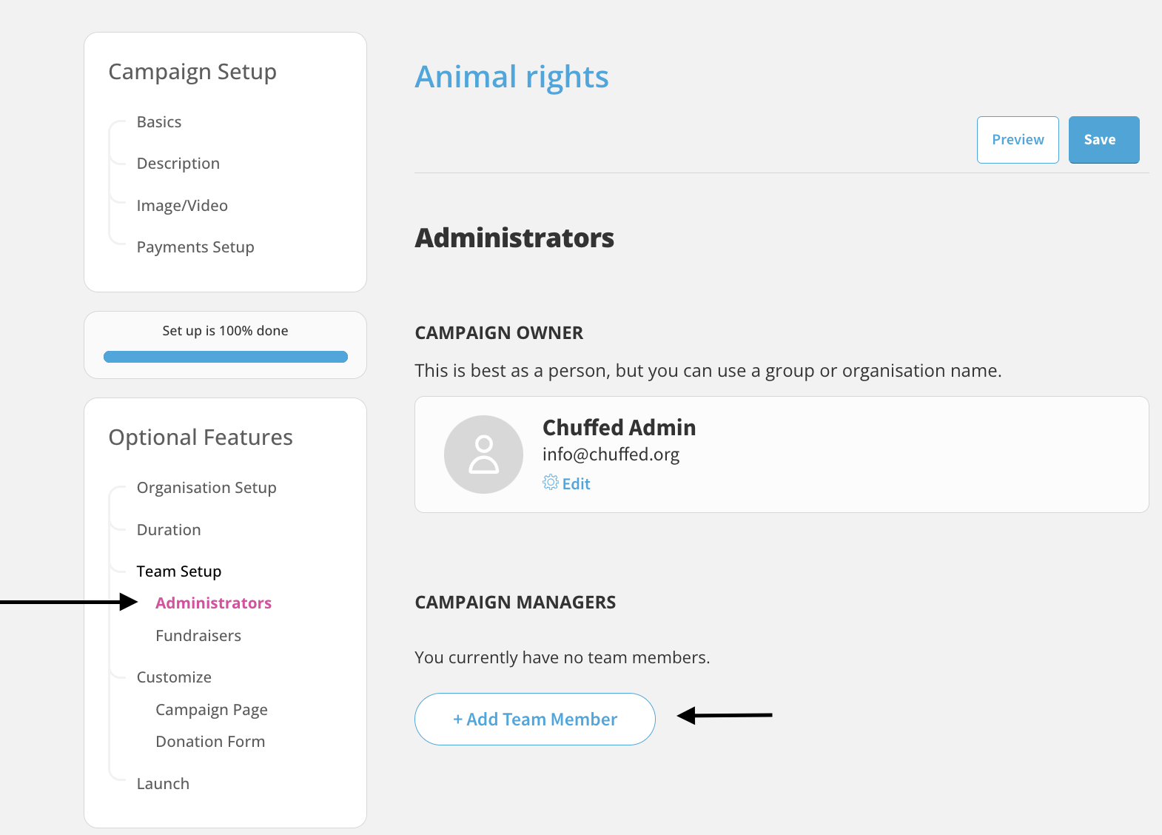Save the campaign changes
The height and width of the screenshot is (835, 1162).
1104,140
